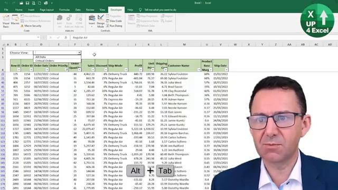Open Ship Mode filter dropdown

tap(126, 70)
